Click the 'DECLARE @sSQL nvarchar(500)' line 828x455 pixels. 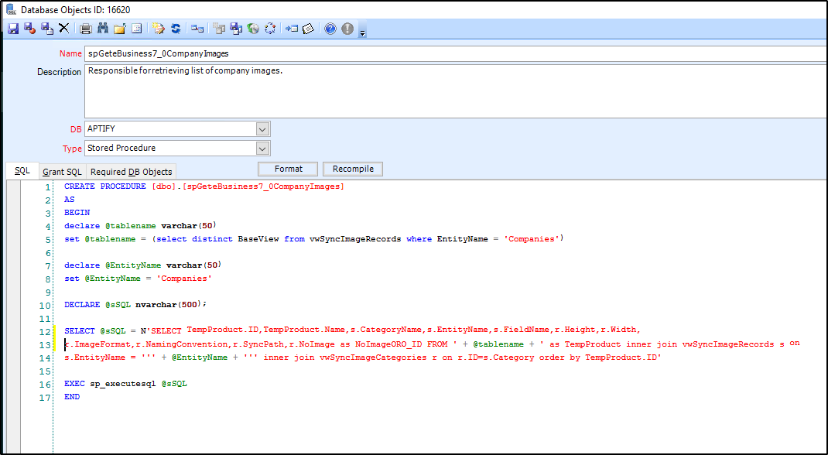click(x=135, y=305)
